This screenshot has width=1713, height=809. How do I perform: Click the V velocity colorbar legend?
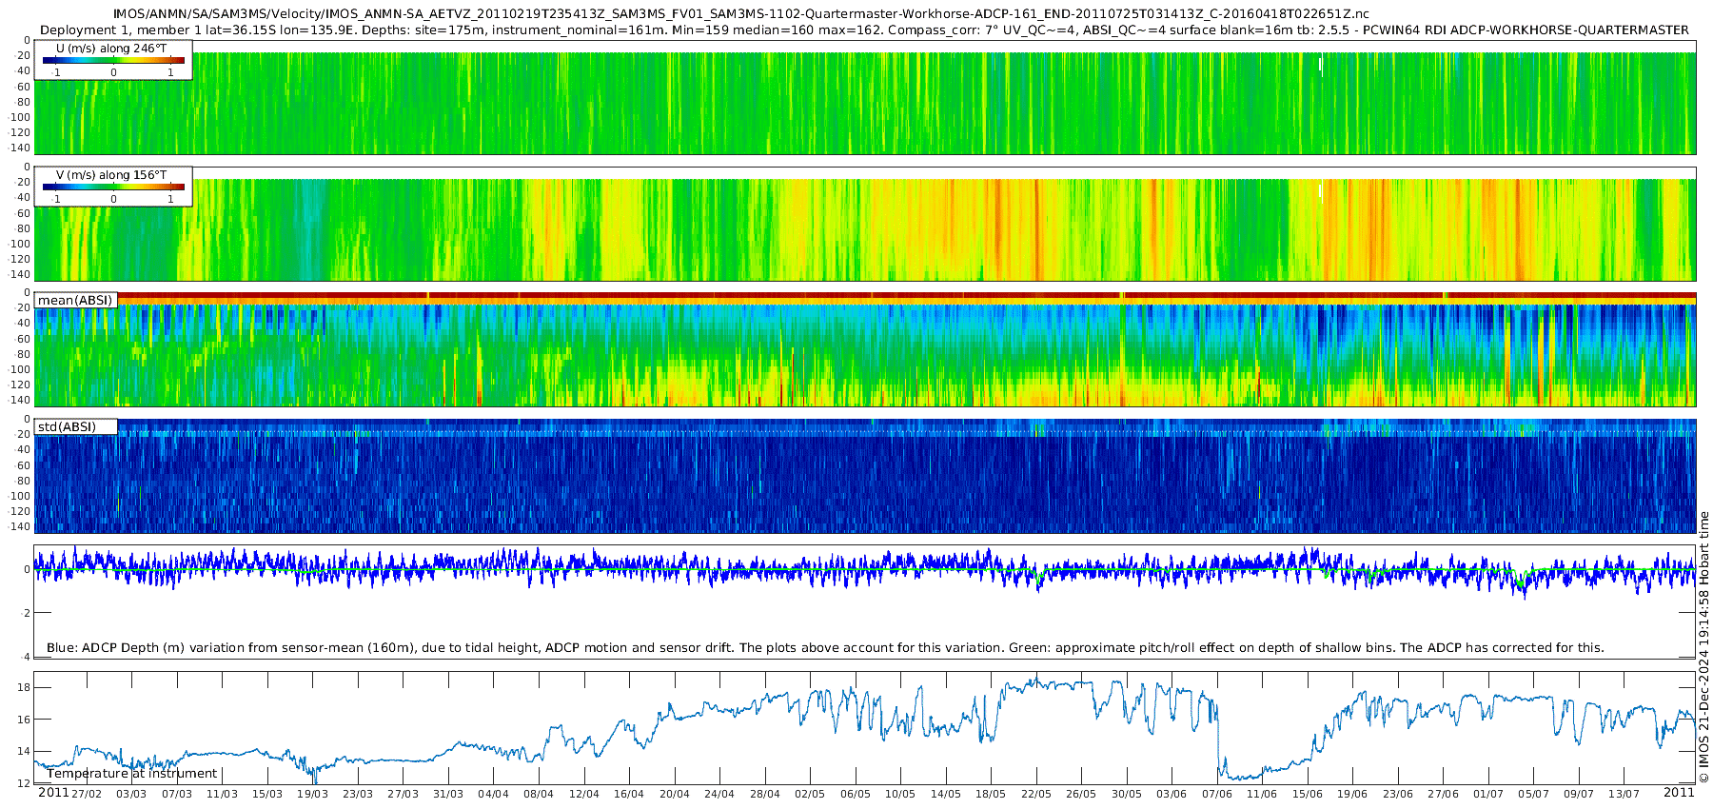coord(113,187)
